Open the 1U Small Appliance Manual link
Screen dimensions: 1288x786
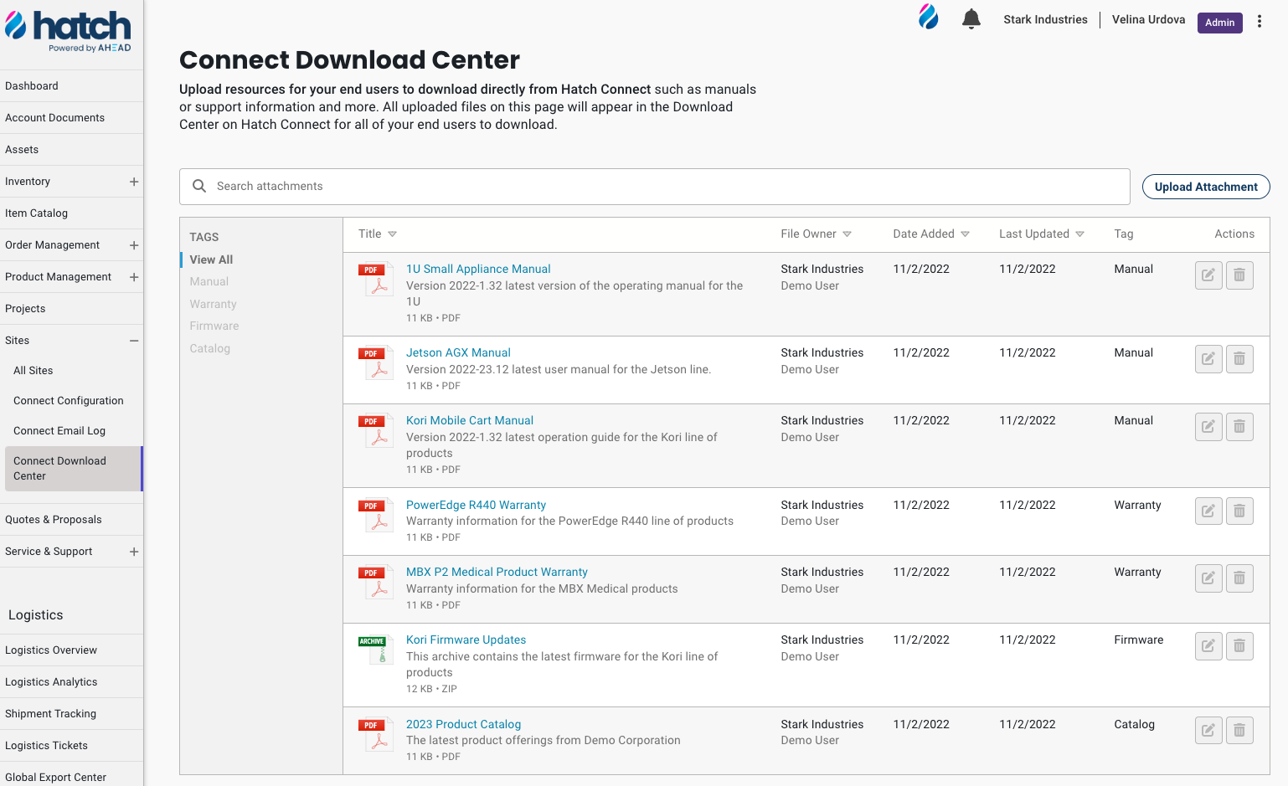click(478, 269)
